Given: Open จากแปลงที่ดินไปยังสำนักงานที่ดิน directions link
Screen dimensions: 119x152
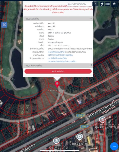Looking at the screenshot, I should (x=62, y=62).
